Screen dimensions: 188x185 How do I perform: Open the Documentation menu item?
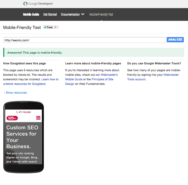[70, 15]
